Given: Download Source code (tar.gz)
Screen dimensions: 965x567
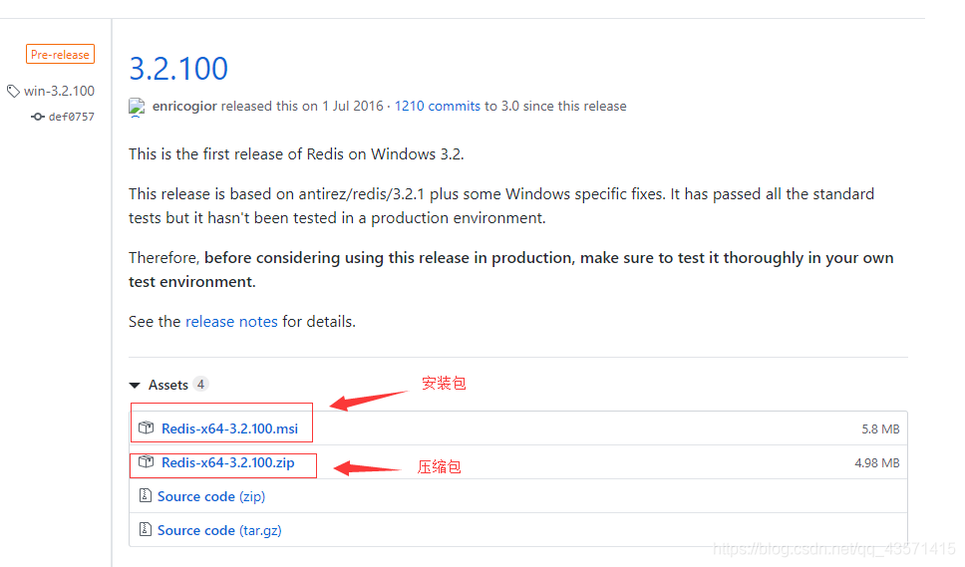Looking at the screenshot, I should 219,530.
